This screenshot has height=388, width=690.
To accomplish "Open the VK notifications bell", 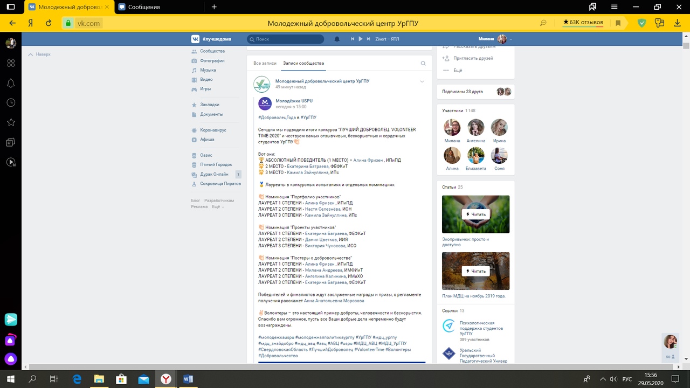I will [x=337, y=39].
